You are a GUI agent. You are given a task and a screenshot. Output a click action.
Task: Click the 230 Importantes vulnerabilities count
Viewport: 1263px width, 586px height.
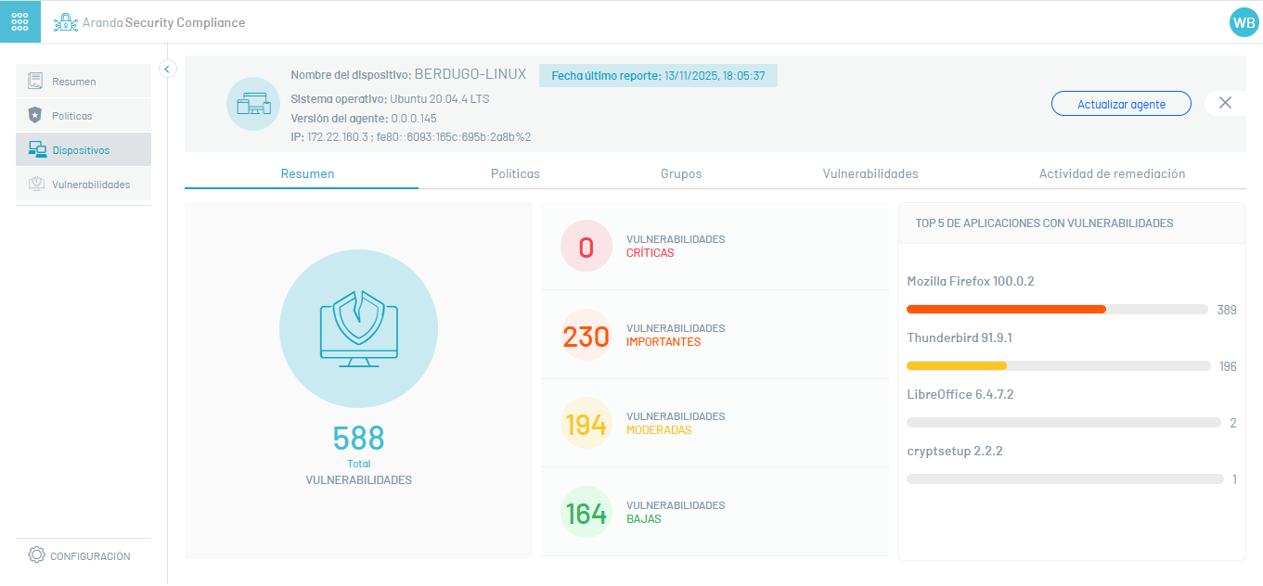point(586,336)
